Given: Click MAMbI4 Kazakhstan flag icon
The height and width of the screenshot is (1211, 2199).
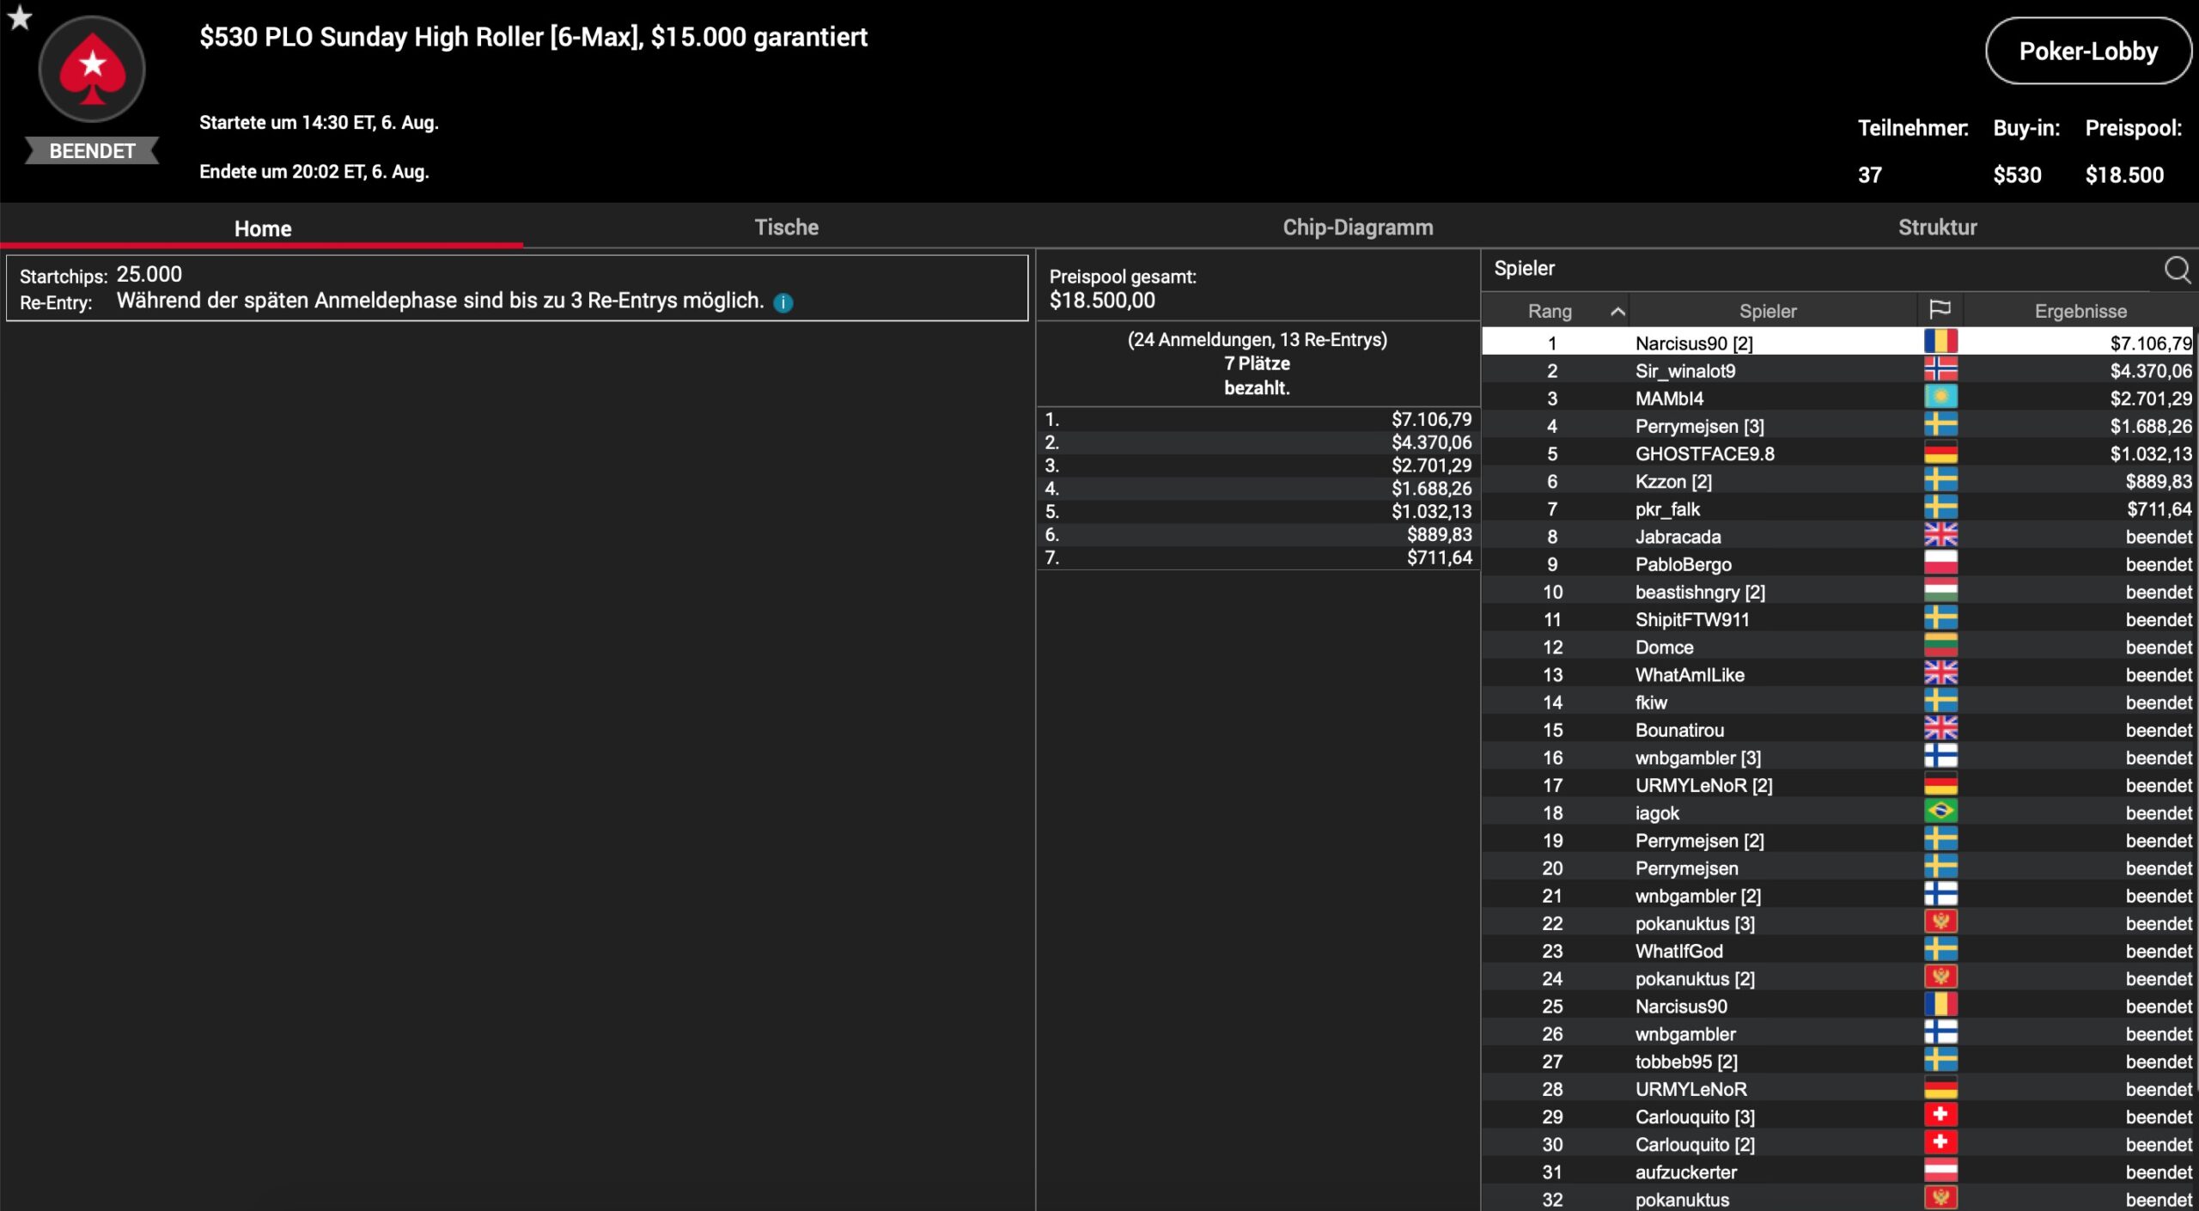Looking at the screenshot, I should (x=1940, y=398).
